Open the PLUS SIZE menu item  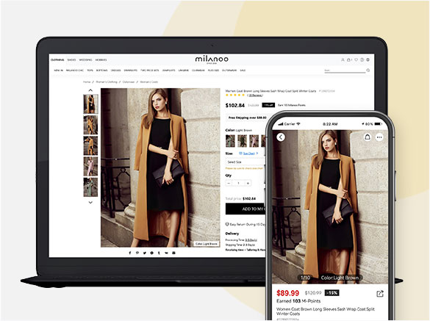tap(213, 71)
